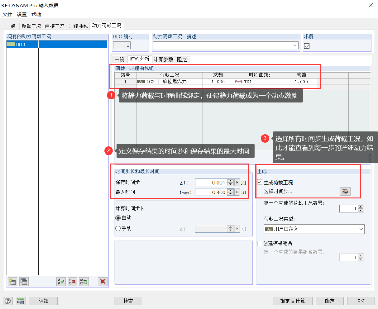The height and width of the screenshot is (309, 378).
Task: Select the 动力荷载工况 tab
Action: coord(106,26)
